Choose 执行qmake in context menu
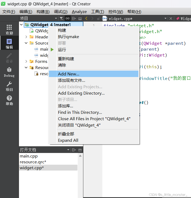This screenshot has width=191, height=198. coord(94,37)
